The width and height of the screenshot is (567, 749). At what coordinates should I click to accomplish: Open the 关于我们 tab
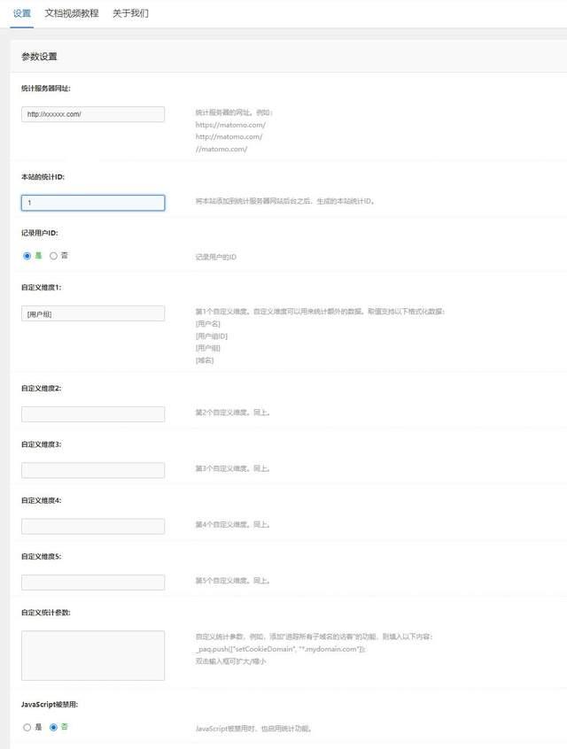(x=130, y=13)
